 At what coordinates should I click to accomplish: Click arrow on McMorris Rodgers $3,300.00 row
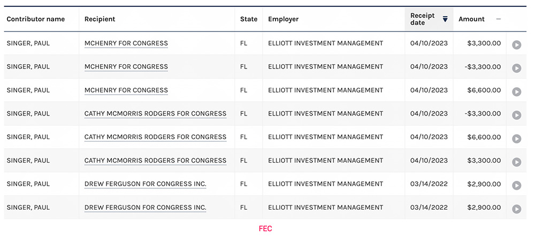pos(516,162)
